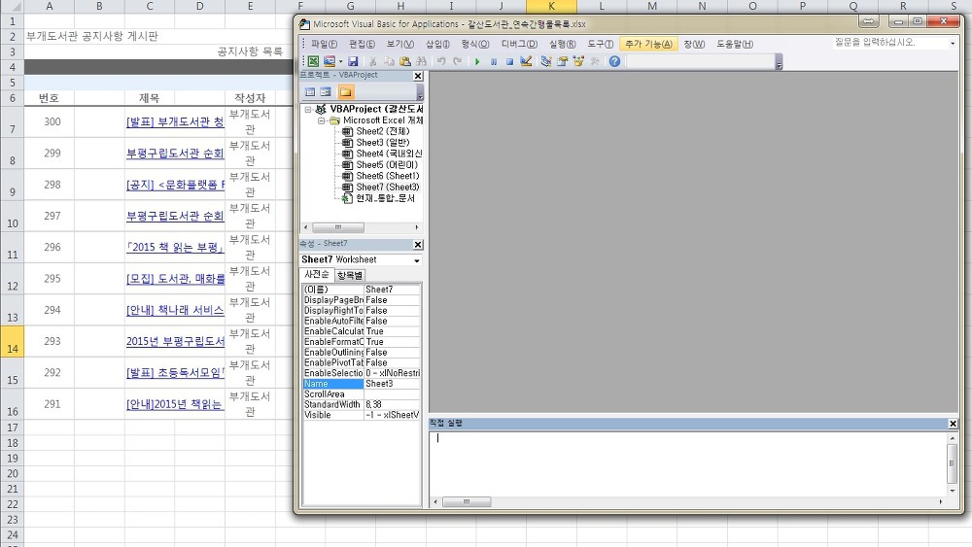Screen dimensions: 972x547
Task: Toggle Design Mode icon
Action: click(526, 61)
